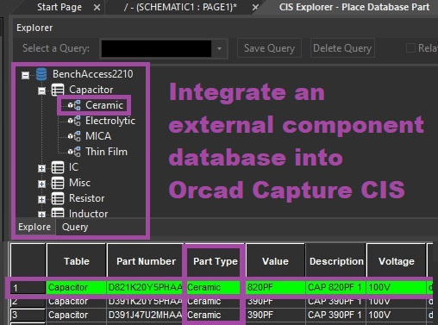Select the Misc tree item
The height and width of the screenshot is (325, 438).
pos(79,183)
